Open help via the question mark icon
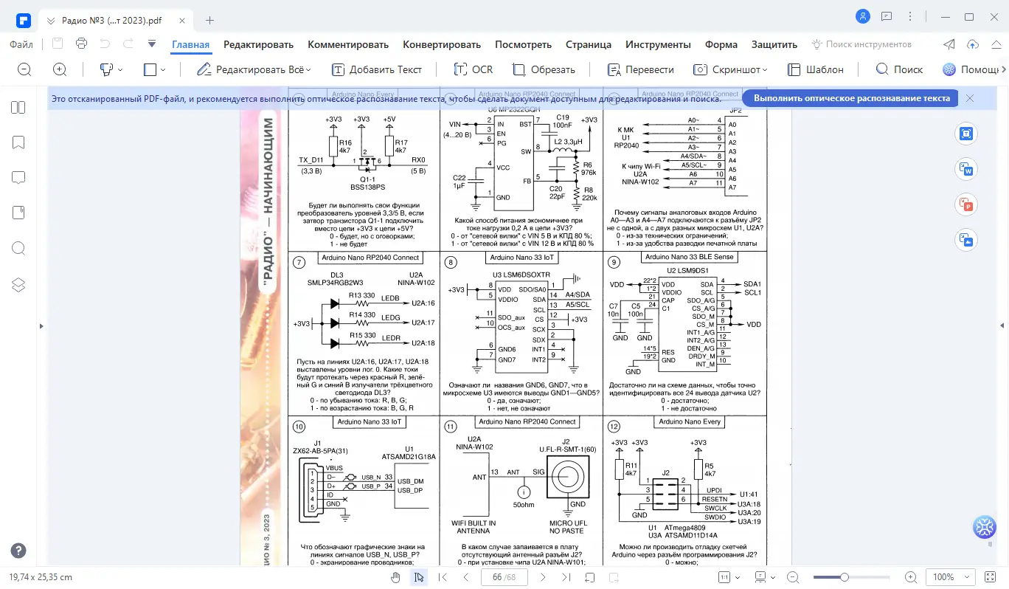1009x589 pixels. pos(18,551)
